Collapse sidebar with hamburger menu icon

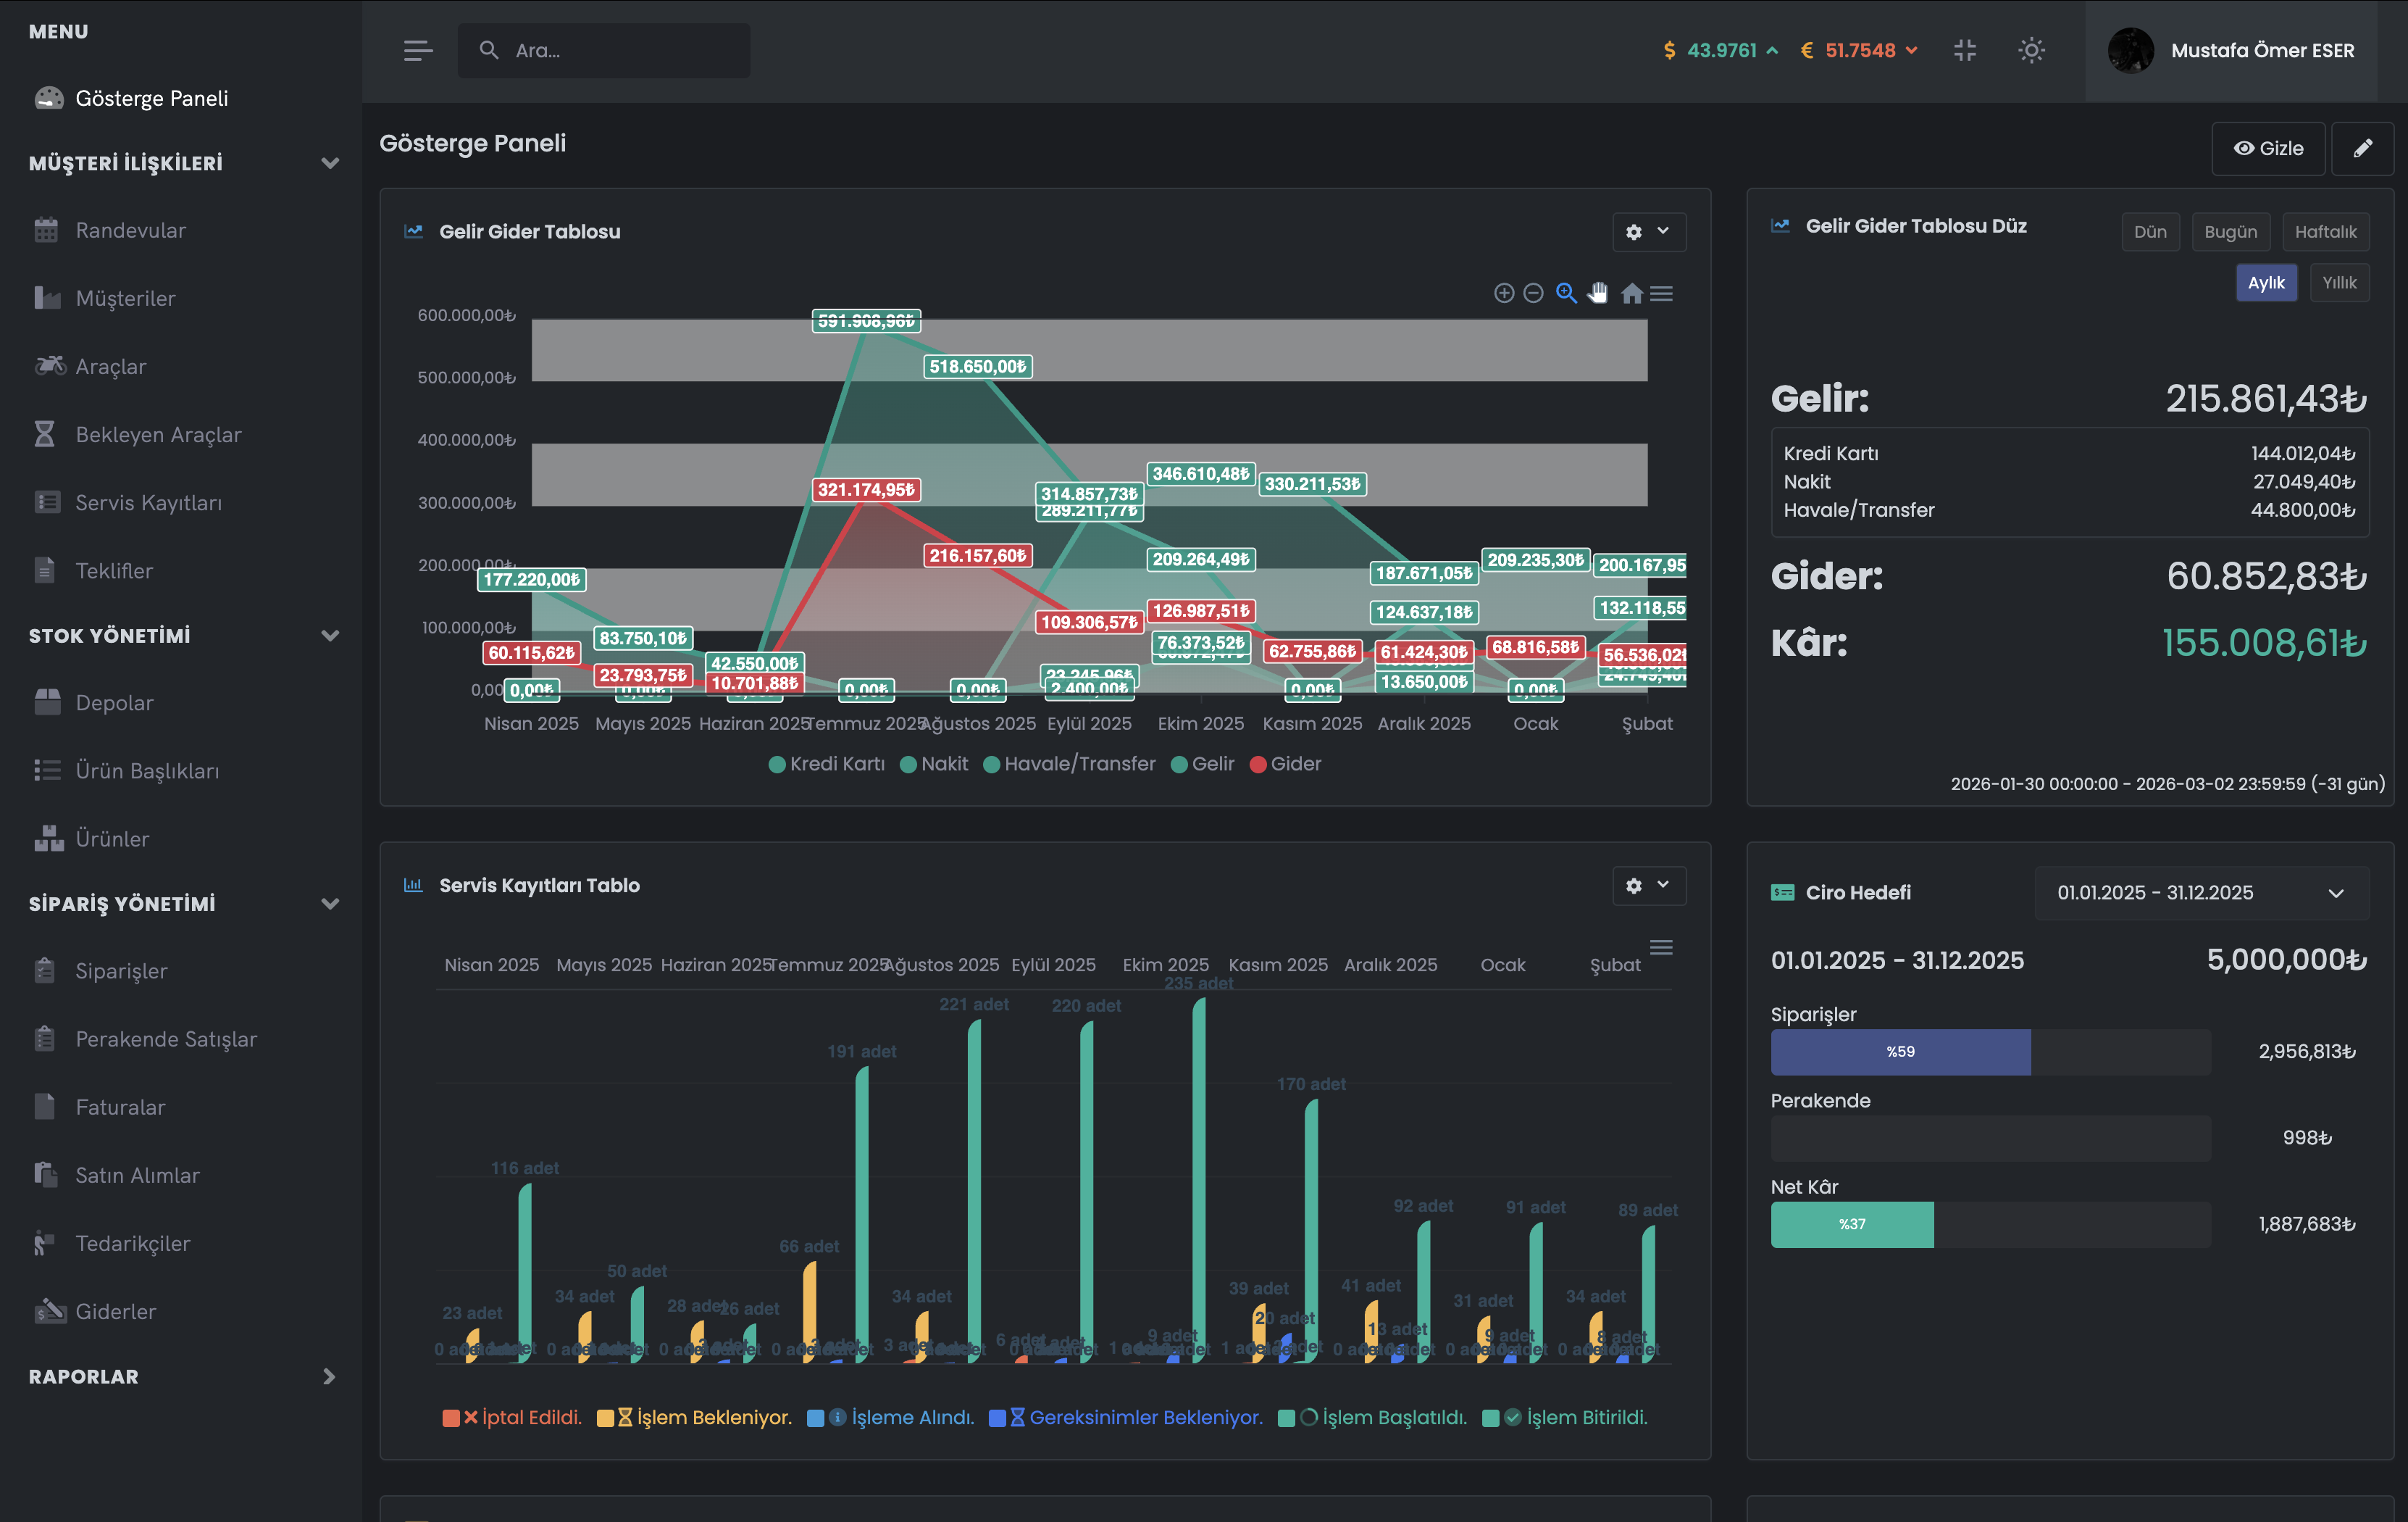tap(418, 50)
